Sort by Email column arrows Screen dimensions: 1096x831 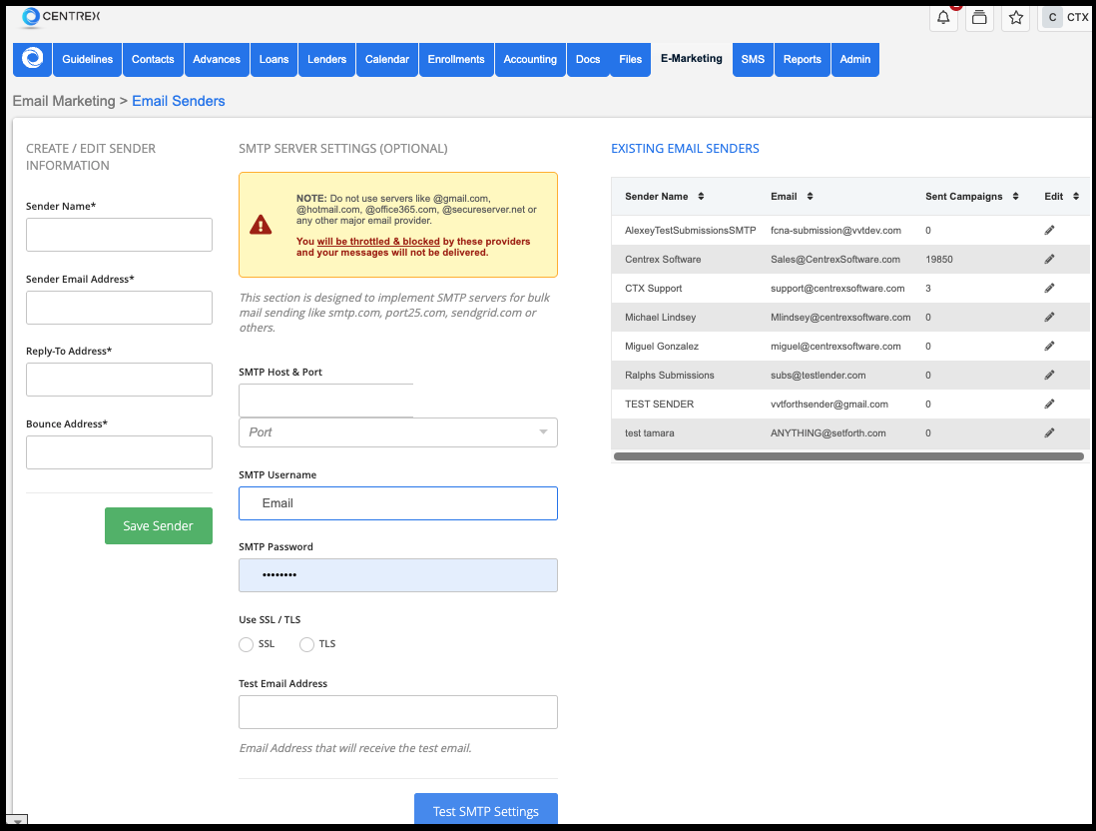pos(810,197)
